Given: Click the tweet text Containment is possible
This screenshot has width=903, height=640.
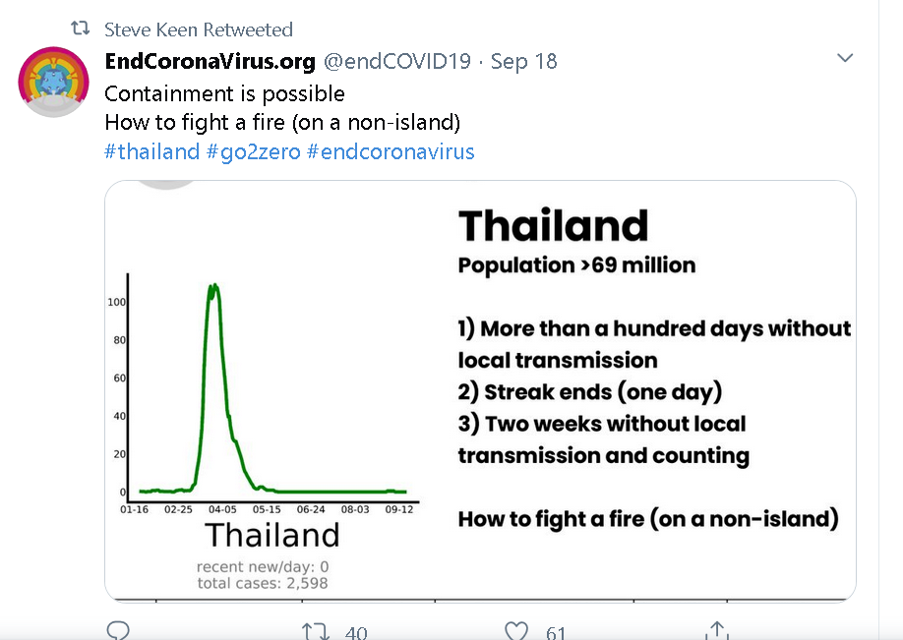Looking at the screenshot, I should (224, 93).
